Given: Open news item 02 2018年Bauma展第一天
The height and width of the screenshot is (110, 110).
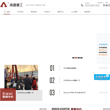Looking at the screenshot, I should point(72,80).
